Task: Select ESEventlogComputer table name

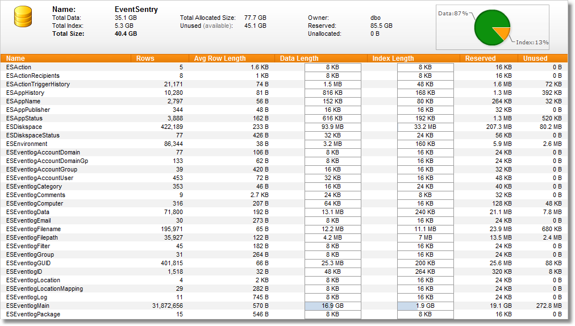Action: 35,203
